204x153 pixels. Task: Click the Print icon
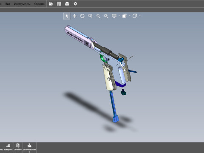coord(67,4)
